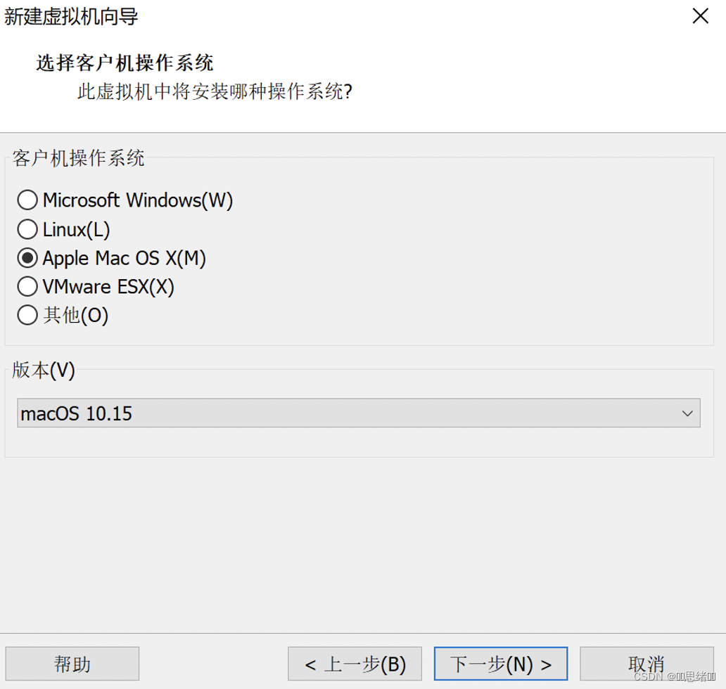726x689 pixels.
Task: Click the 取消 cancel button
Action: pos(645,664)
